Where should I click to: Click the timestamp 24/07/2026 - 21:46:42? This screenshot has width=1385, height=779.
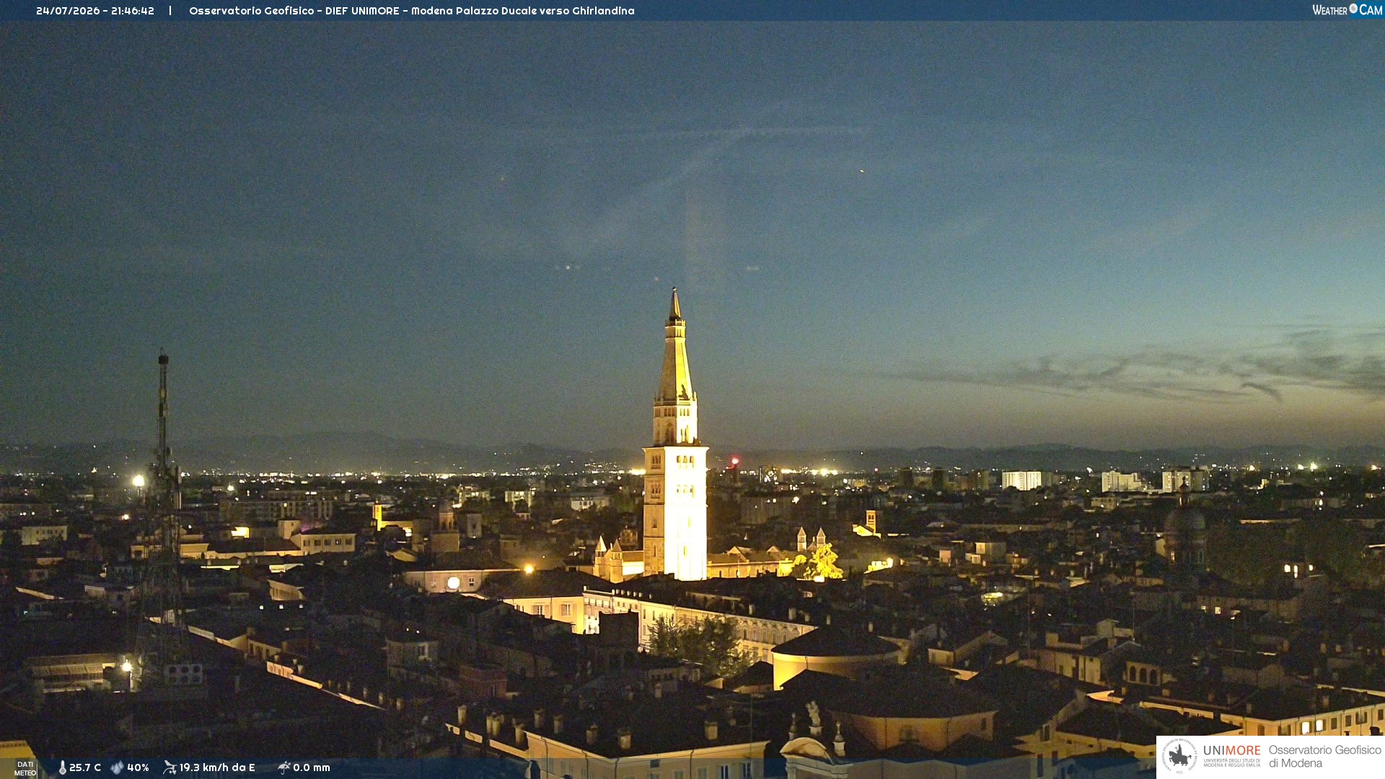click(95, 11)
